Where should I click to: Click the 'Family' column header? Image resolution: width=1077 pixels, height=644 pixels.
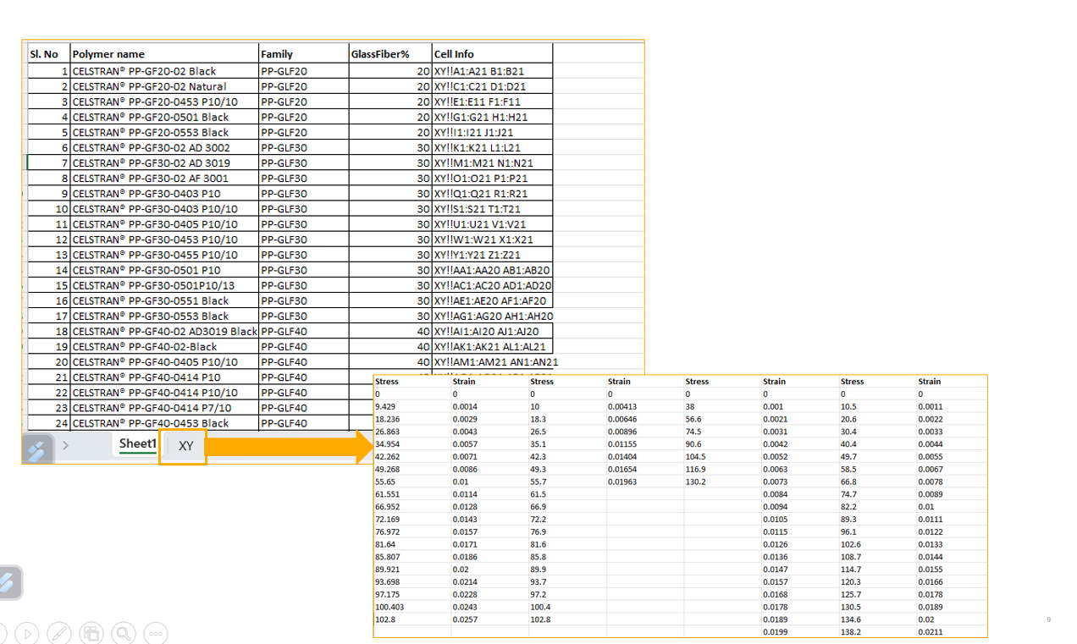303,54
